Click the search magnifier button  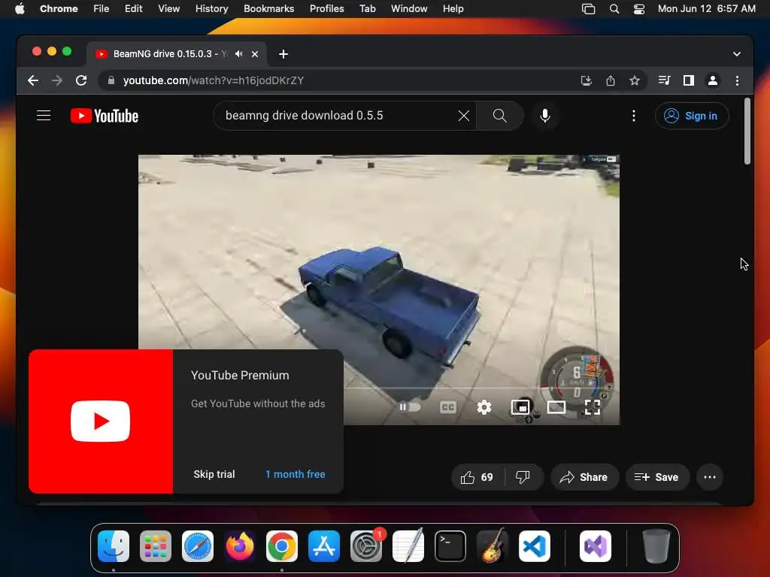tap(499, 116)
